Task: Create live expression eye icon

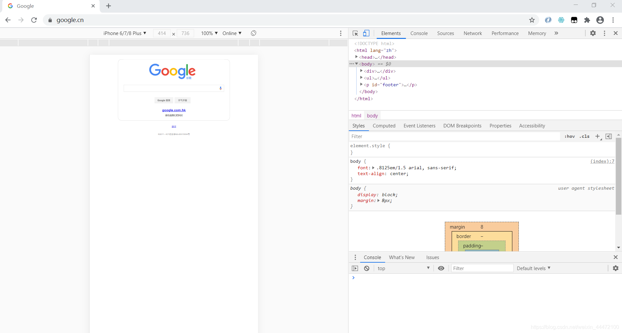Action: coord(441,268)
